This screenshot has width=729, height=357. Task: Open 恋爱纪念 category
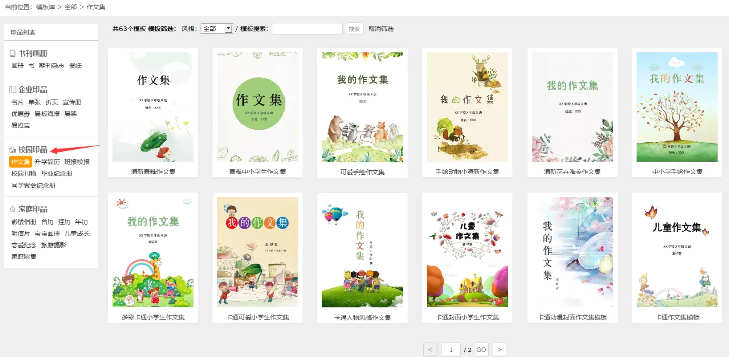pyautogui.click(x=24, y=245)
